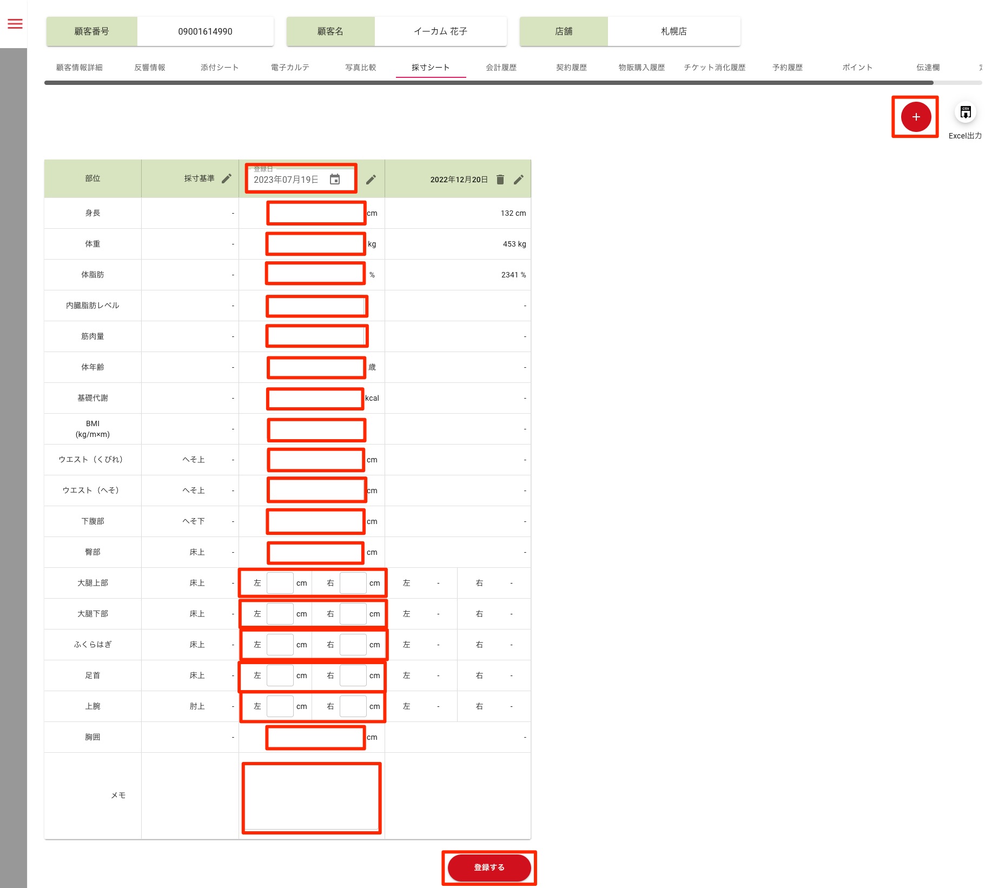This screenshot has height=888, width=1005.
Task: Click the Excel出力 export icon
Action: (x=965, y=112)
